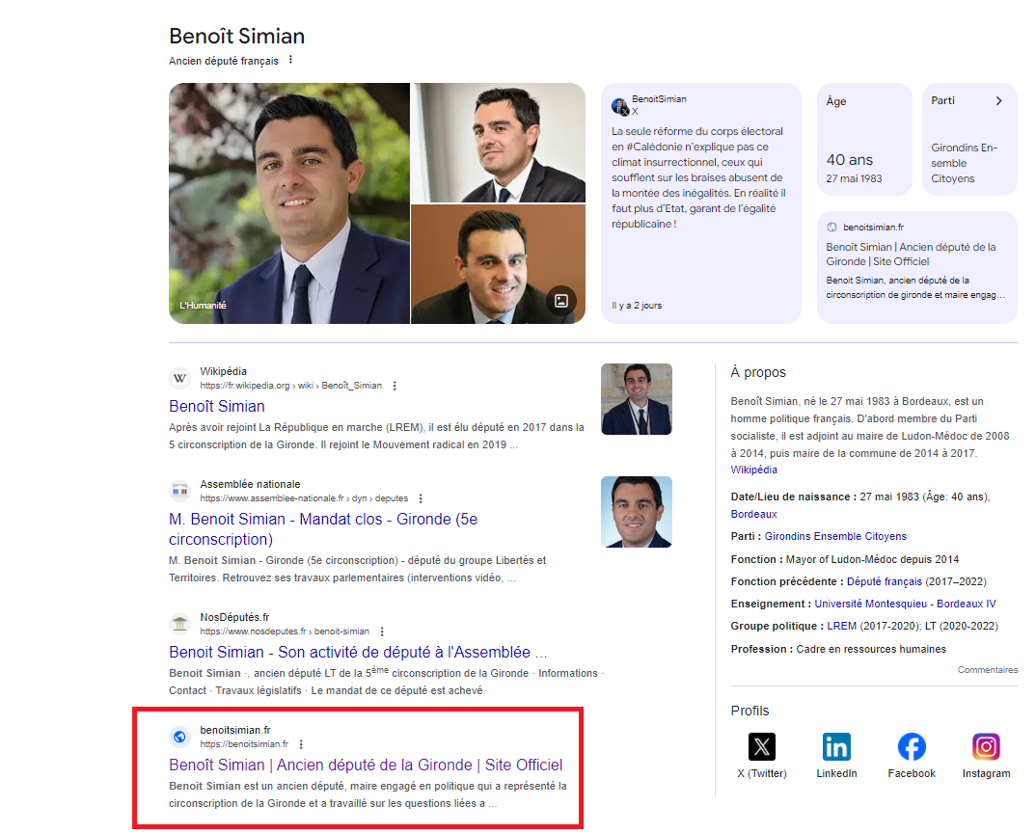Click the Député français link
Image resolution: width=1036 pixels, height=833 pixels.
[x=884, y=581]
